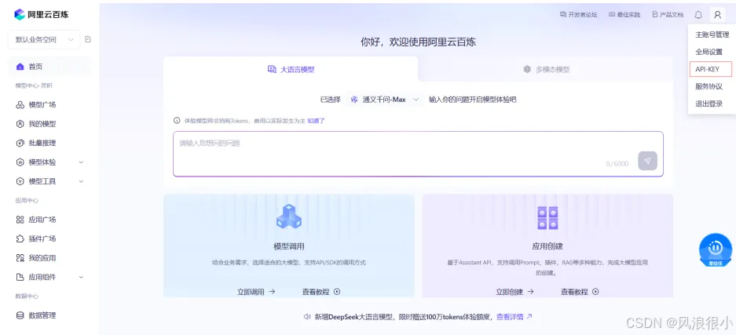Switch to the 大语言模型 tab
Image resolution: width=736 pixels, height=335 pixels.
point(291,69)
